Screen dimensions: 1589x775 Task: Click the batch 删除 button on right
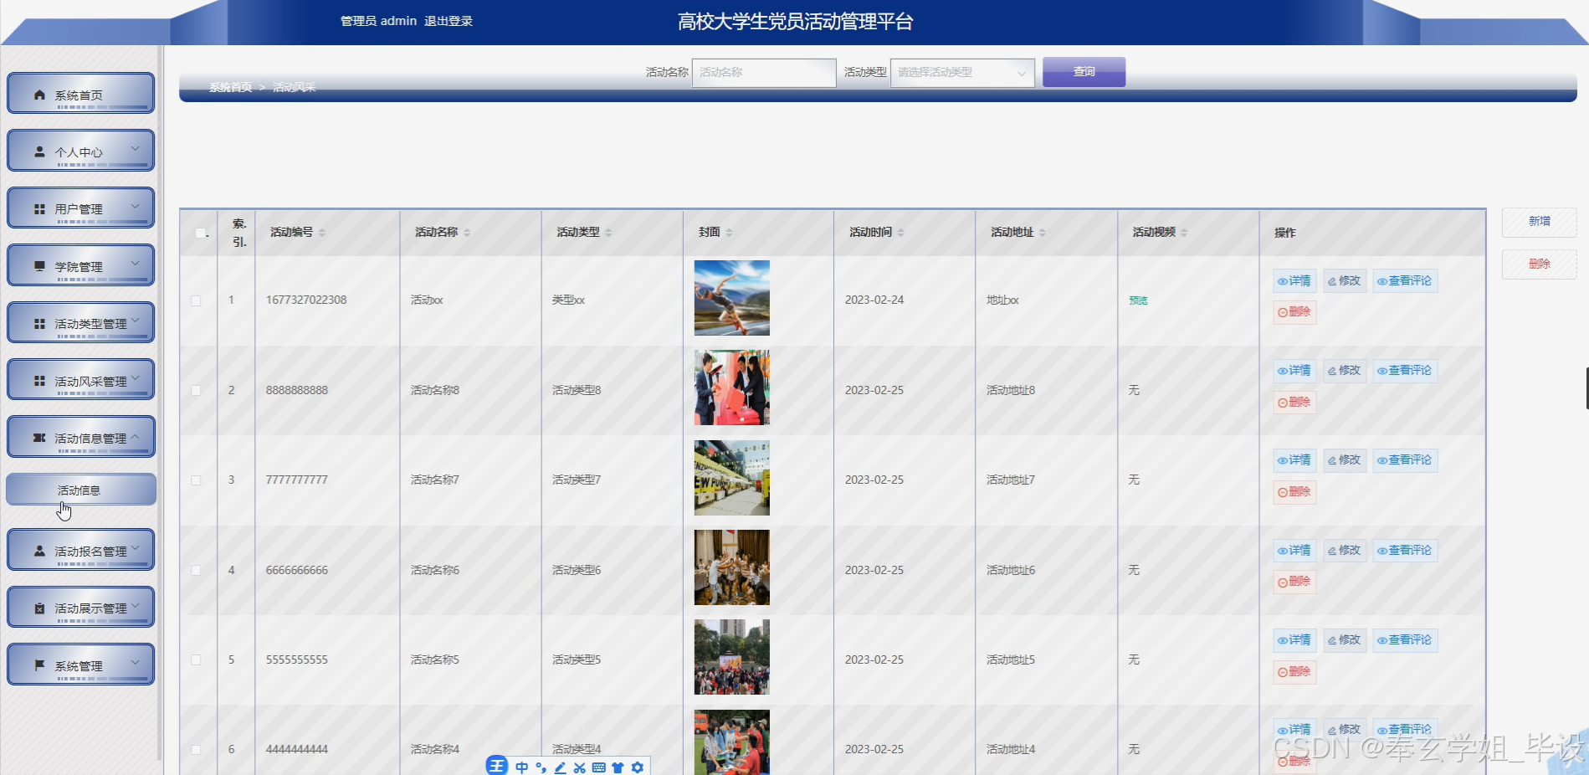[x=1539, y=264]
